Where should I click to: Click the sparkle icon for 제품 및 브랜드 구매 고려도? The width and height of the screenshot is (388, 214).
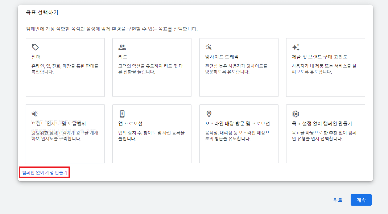(x=295, y=46)
